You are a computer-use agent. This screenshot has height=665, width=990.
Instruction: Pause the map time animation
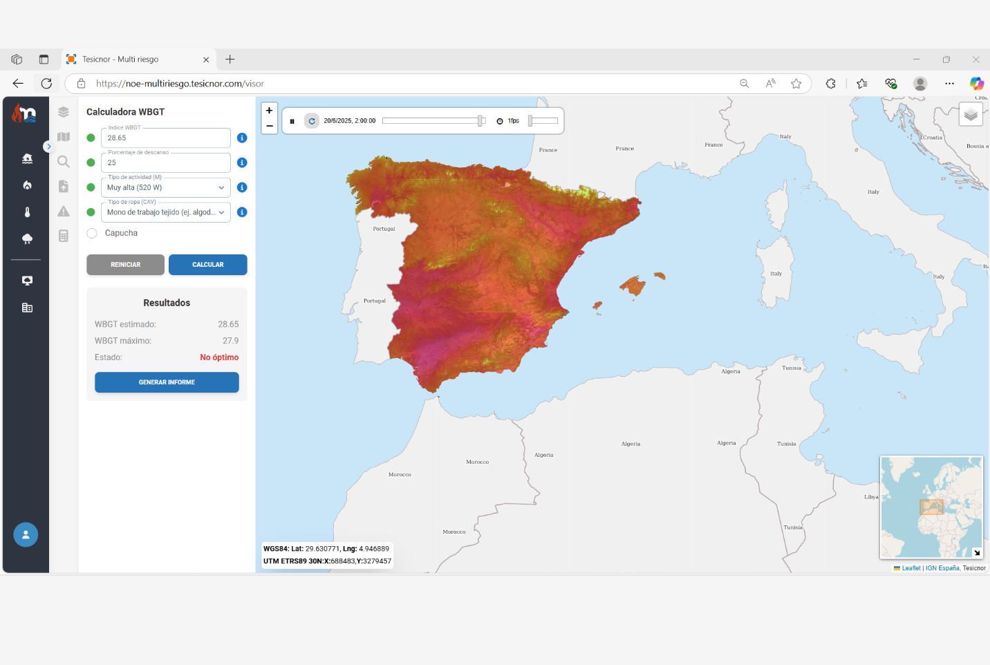coord(292,121)
